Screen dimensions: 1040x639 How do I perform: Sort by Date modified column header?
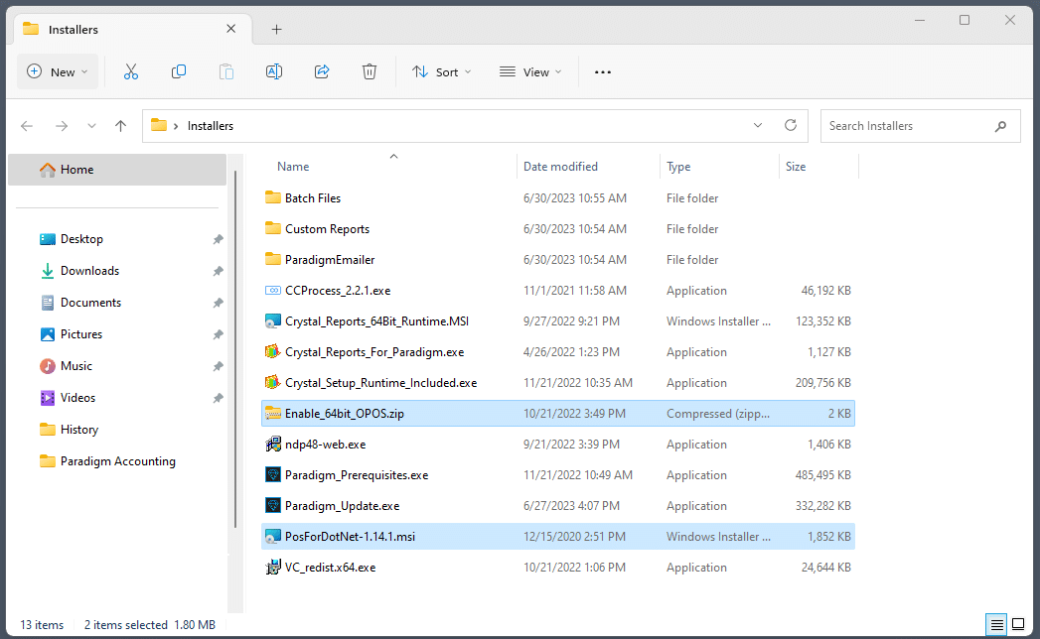(560, 167)
